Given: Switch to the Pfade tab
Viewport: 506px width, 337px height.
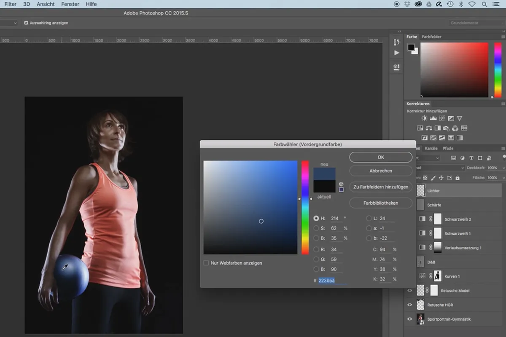Looking at the screenshot, I should pos(448,148).
